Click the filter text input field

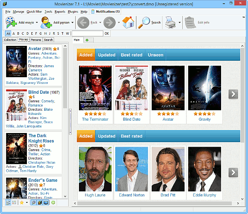point(88,33)
